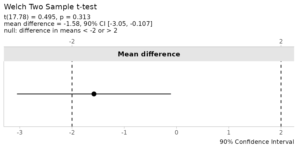The width and height of the screenshot is (298, 149).
Task: Click the dashed vertical line at -2
Action: (72, 78)
